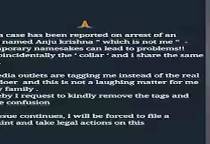Click the word 'problems!!' in the post
Image resolution: width=210 pixels, height=144 pixels.
(160, 49)
